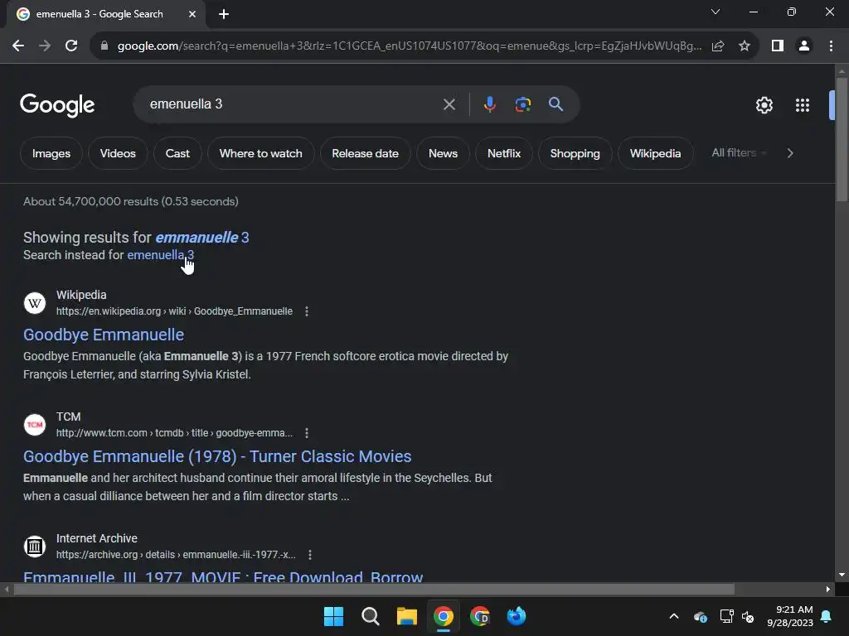Viewport: 849px width, 636px height.
Task: Click the Wikipedia site favicon
Action: click(35, 303)
